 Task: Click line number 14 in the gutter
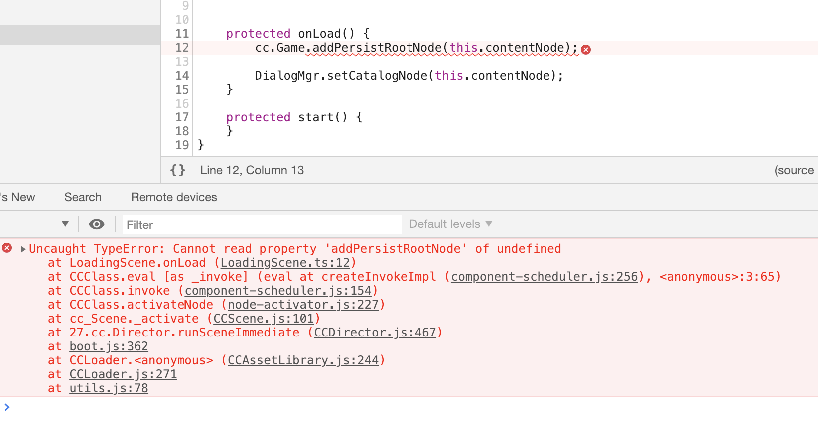[x=182, y=76]
